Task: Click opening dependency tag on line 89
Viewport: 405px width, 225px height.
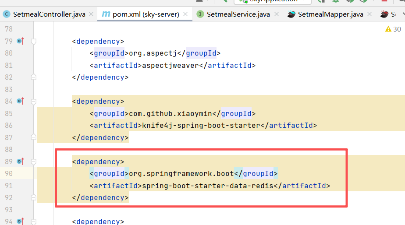Action: tap(98, 162)
